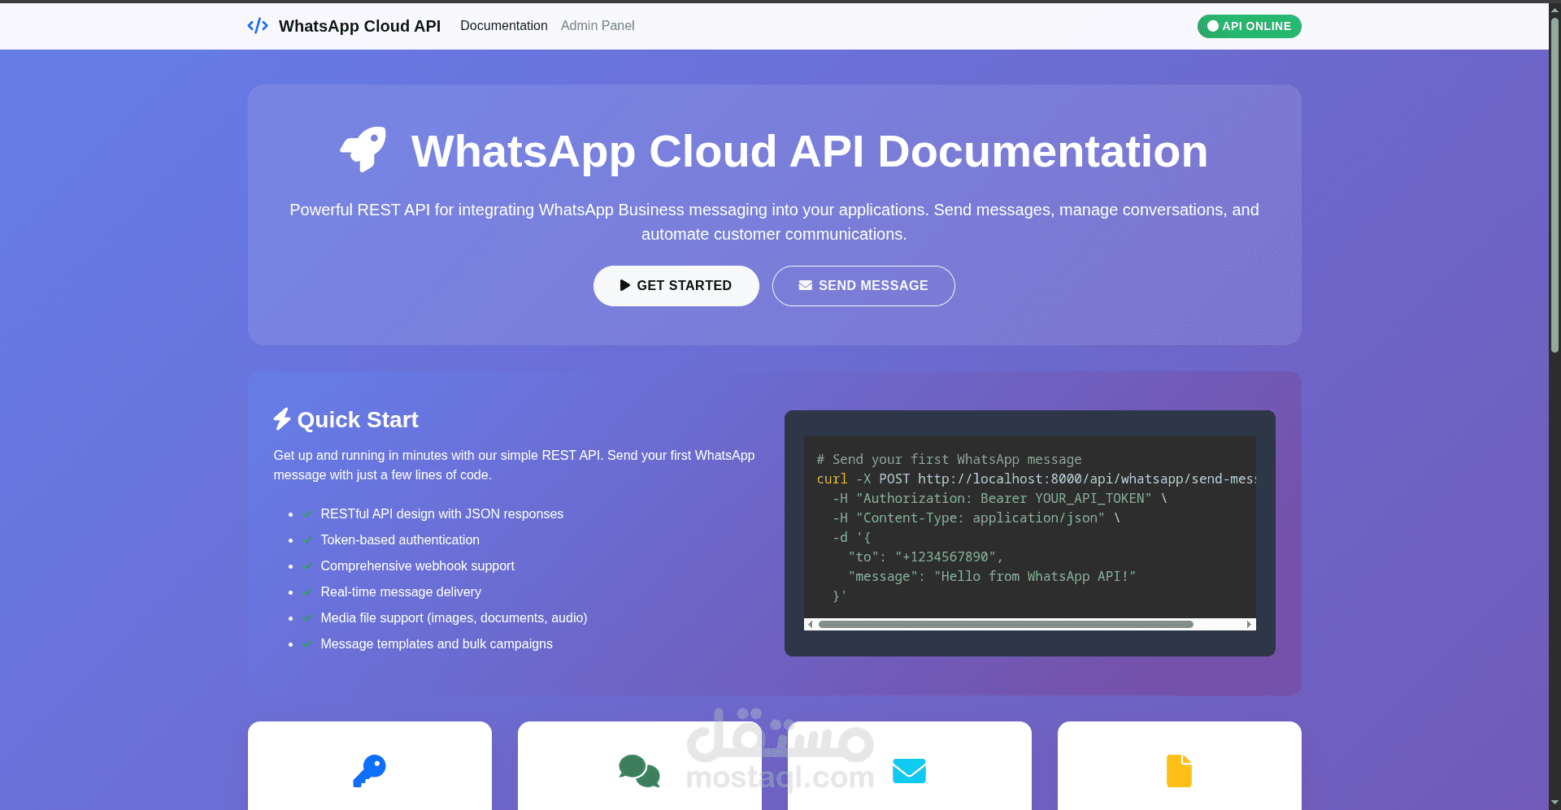Click "RESTful API design with JSON responses" text
This screenshot has width=1561, height=810.
[x=442, y=514]
